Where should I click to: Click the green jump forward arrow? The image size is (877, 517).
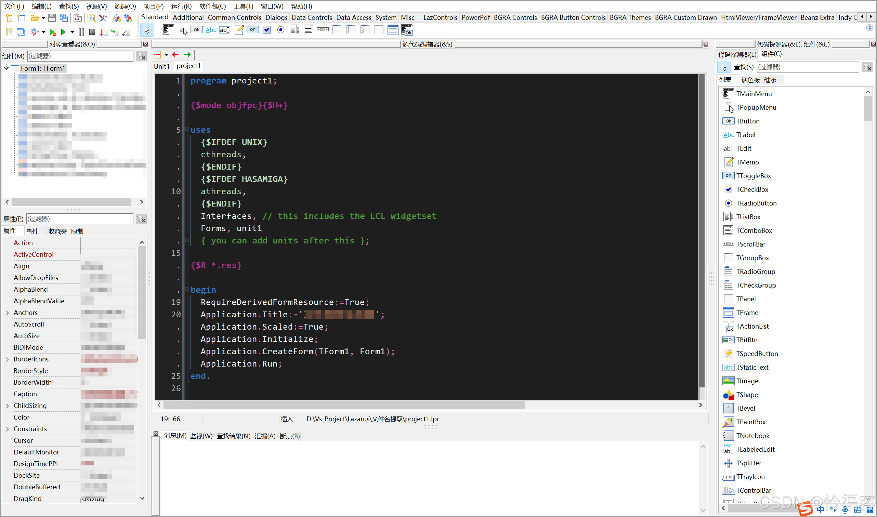coord(187,55)
